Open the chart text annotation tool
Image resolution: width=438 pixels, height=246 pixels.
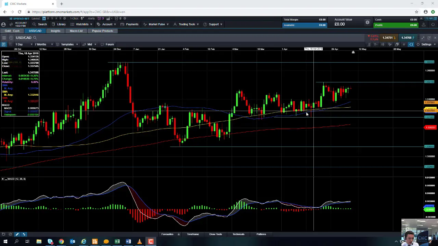(x=376, y=44)
